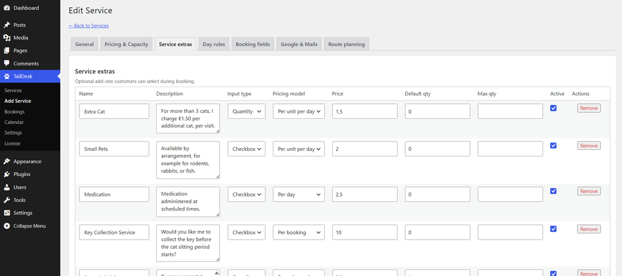Click the Pages icon in the sidebar
This screenshot has width=622, height=276.
click(x=7, y=51)
